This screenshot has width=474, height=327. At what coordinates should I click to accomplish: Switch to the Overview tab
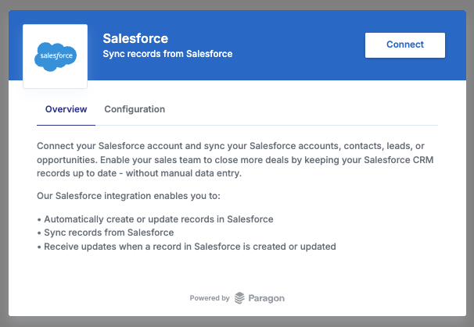pyautogui.click(x=66, y=109)
